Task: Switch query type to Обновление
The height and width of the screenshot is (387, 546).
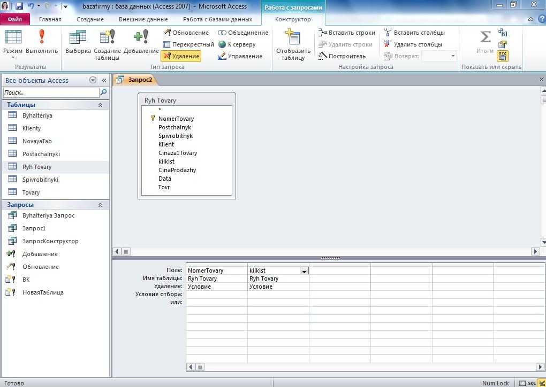Action: (x=185, y=33)
